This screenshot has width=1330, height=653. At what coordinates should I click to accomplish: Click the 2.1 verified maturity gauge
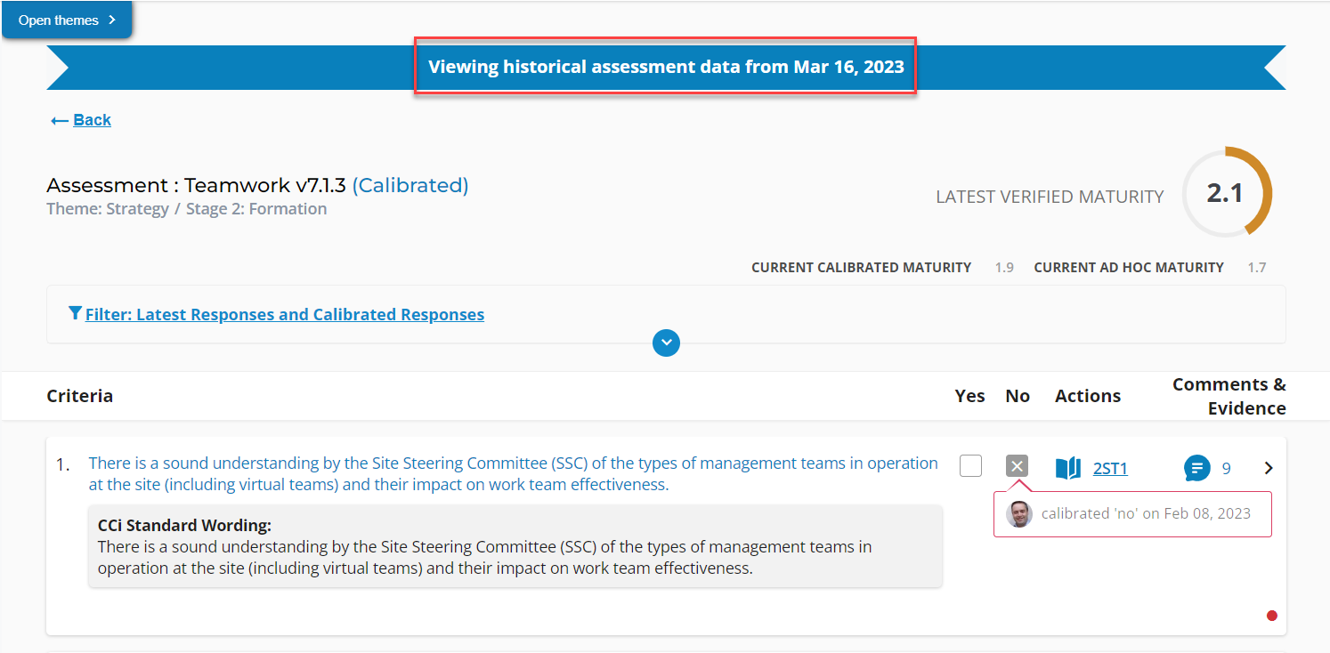click(x=1226, y=193)
